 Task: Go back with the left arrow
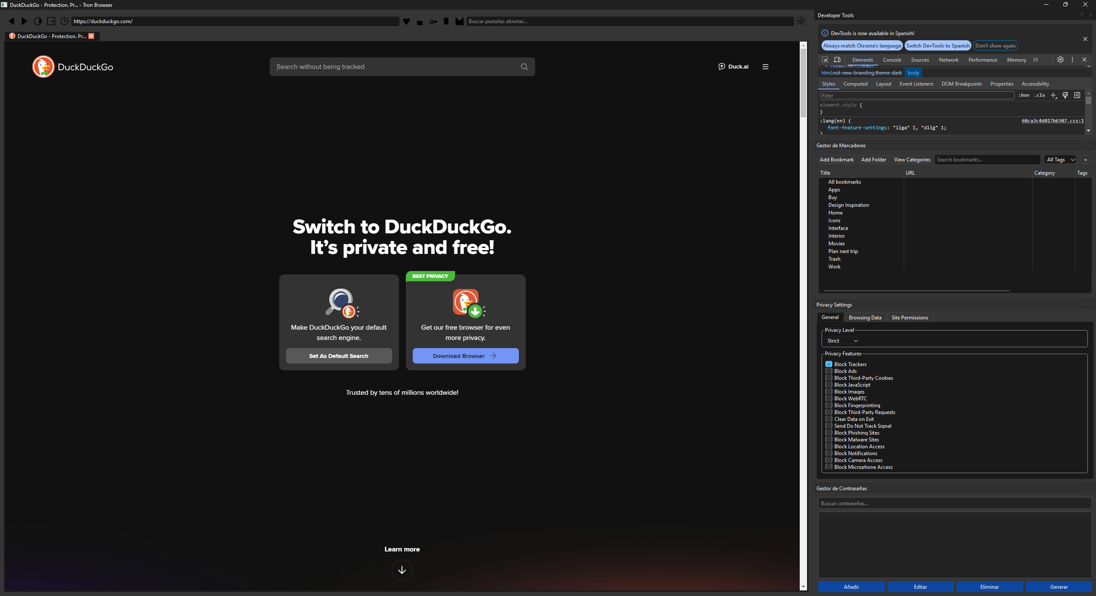click(x=12, y=21)
